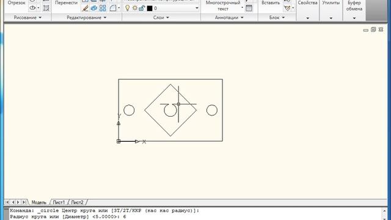Select the region boundary tool icon

[x=46, y=8]
